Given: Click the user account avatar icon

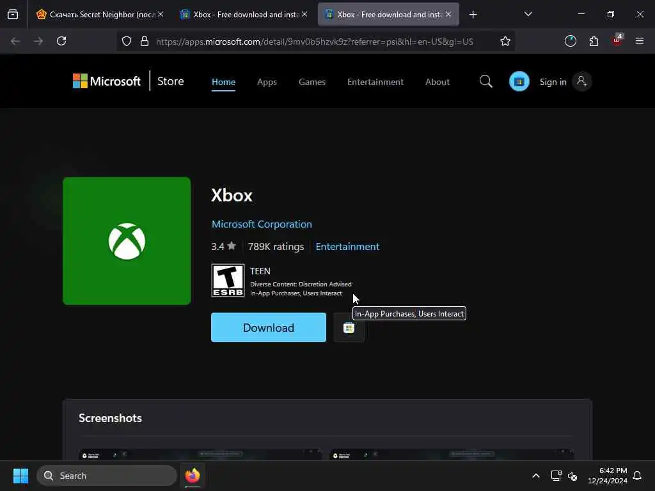Looking at the screenshot, I should [x=582, y=81].
